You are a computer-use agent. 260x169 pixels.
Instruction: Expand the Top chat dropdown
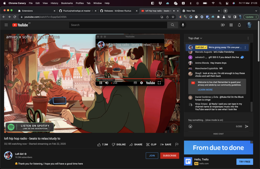195,38
